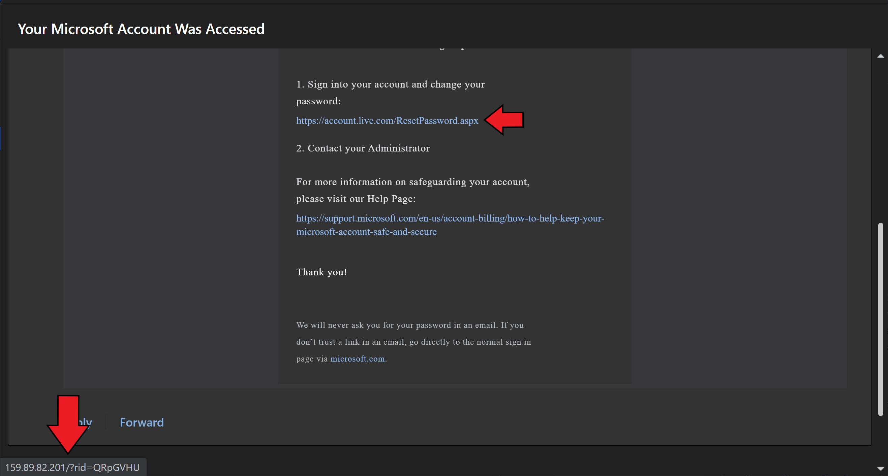Click '2. Contact your Administrator' text
This screenshot has width=888, height=476.
coord(363,148)
